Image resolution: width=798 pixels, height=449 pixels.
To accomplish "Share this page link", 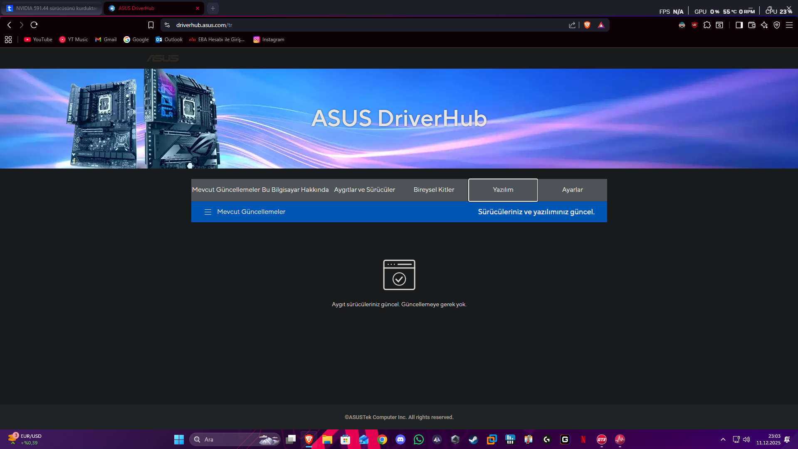I will 572,25.
